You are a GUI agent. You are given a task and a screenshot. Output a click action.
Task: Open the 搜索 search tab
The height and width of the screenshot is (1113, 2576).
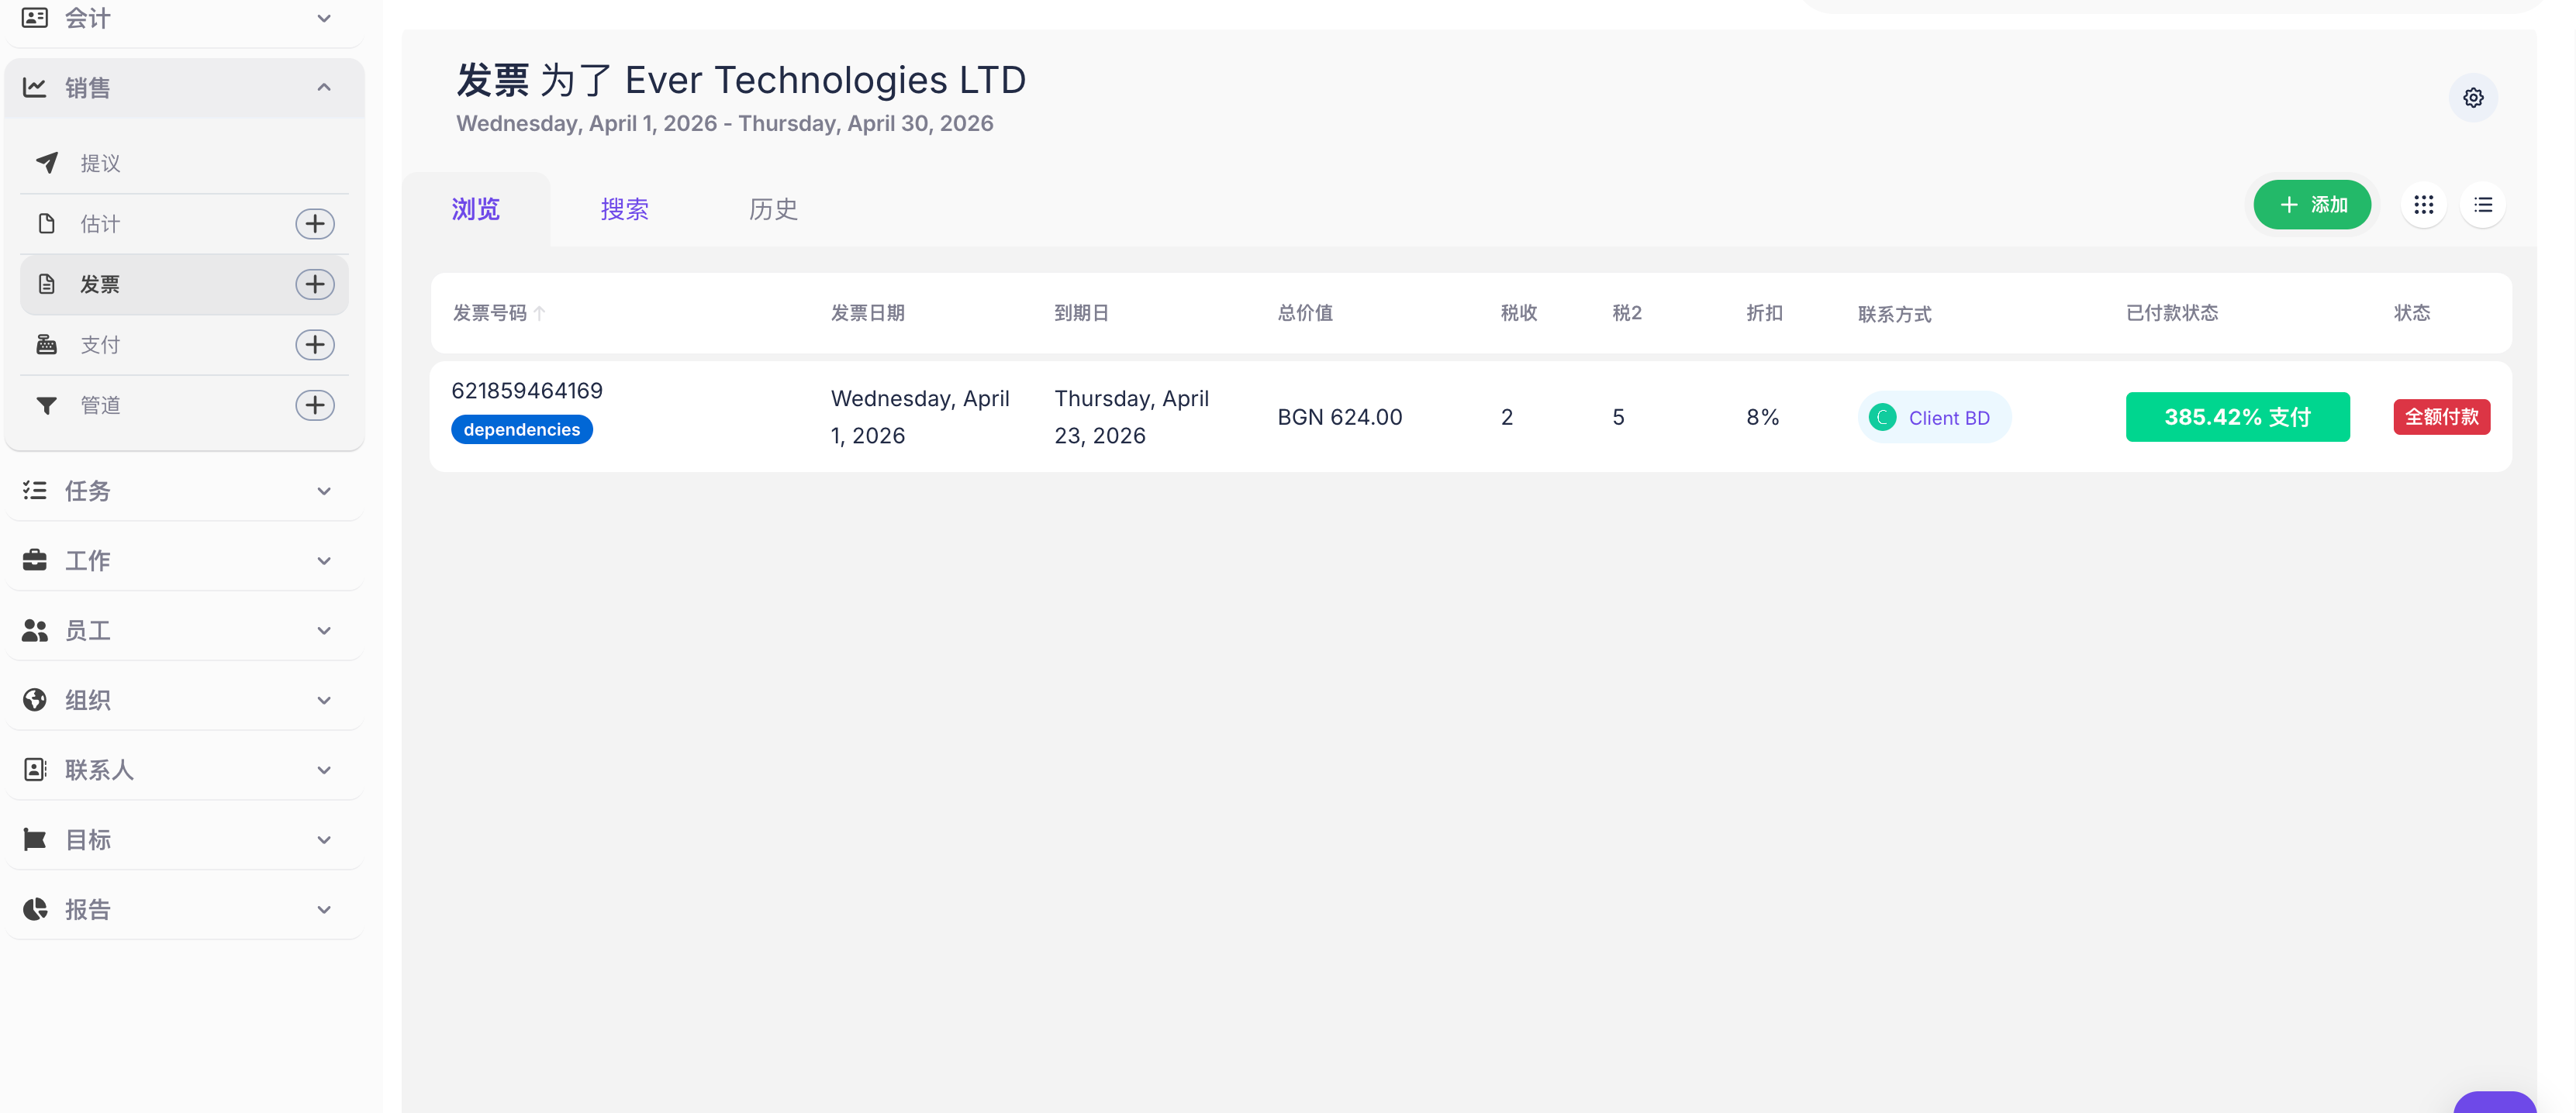625,208
